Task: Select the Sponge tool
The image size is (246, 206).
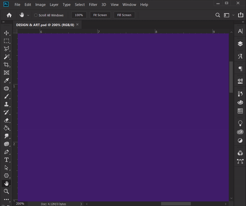Action: pos(6,144)
